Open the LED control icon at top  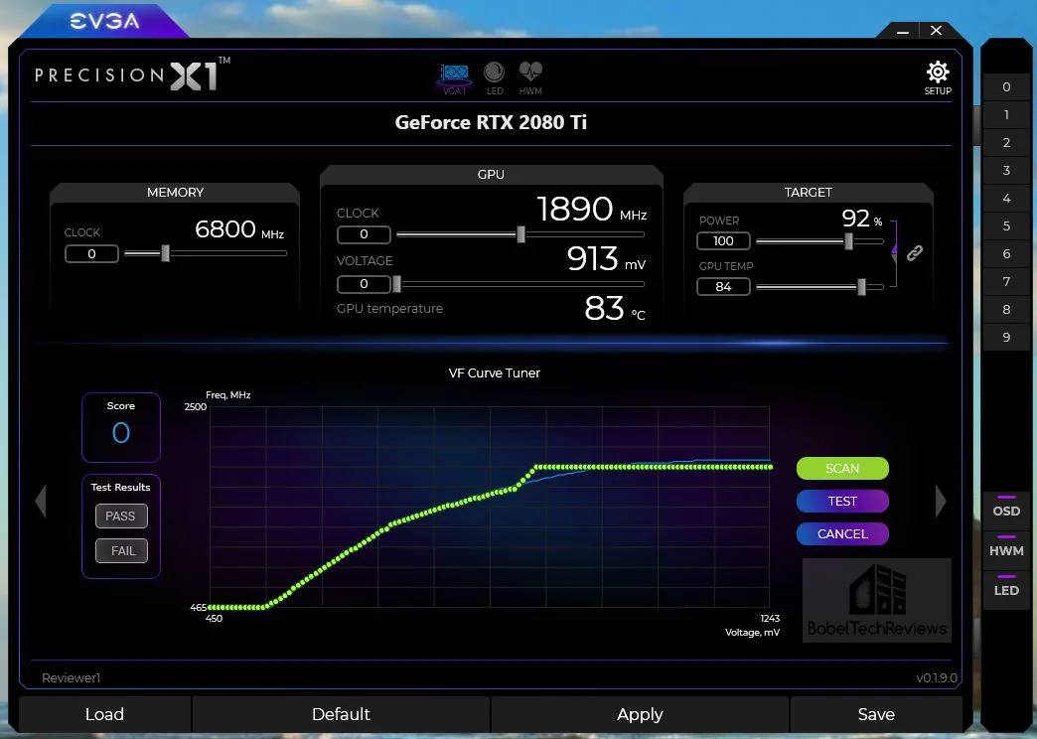(x=494, y=78)
